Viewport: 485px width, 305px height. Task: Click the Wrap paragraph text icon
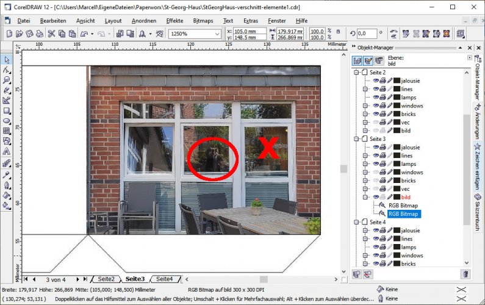pos(461,34)
